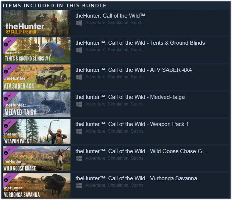
Task: Click Windows platform icon under Medved-Taiga
Action: [79, 104]
